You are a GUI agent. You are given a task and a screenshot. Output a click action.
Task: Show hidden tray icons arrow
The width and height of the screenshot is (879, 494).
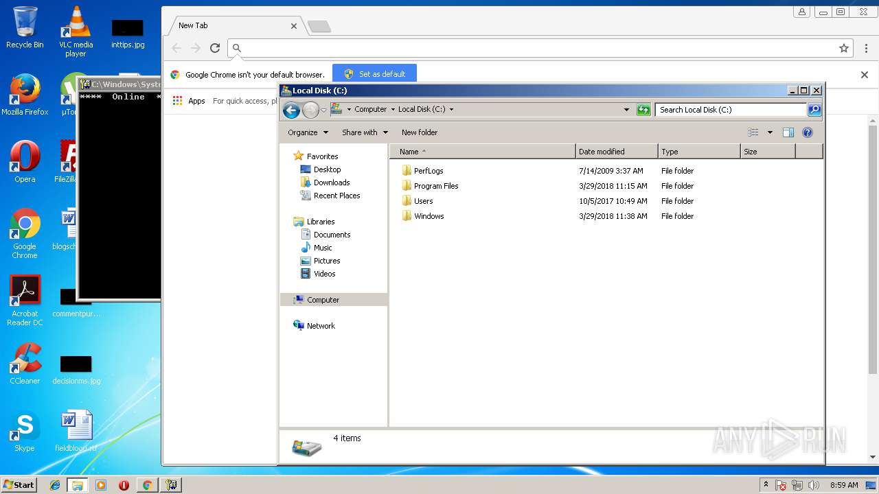766,485
